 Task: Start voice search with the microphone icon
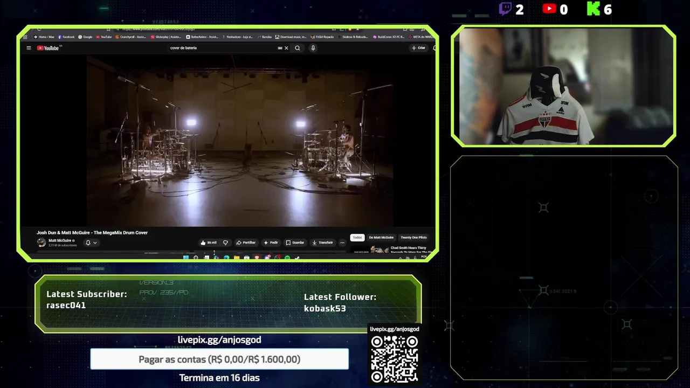point(313,48)
